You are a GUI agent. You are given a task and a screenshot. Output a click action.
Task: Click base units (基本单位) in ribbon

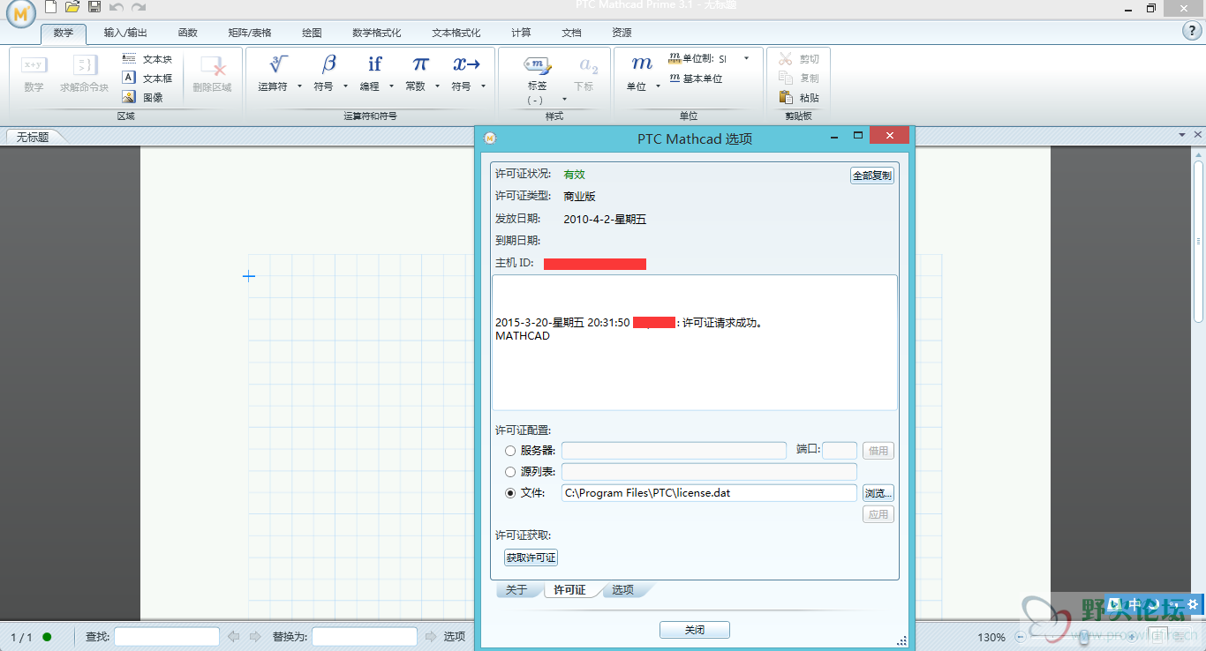click(x=696, y=79)
